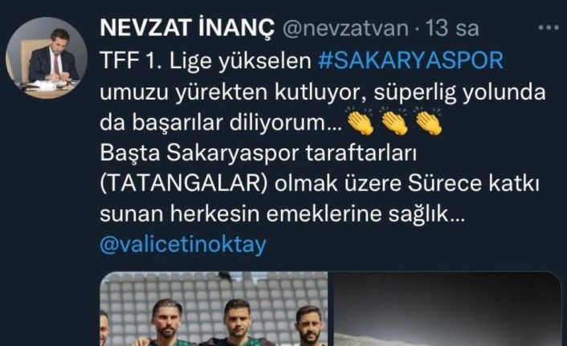Screen dimensions: 567x346
Task: Open the @valicetinoktay mention
Action: click(x=183, y=245)
